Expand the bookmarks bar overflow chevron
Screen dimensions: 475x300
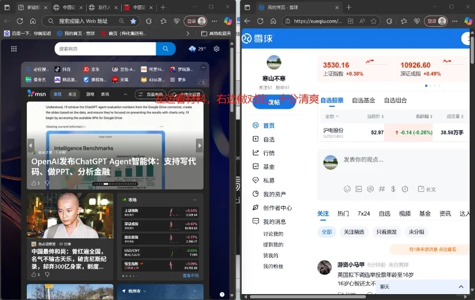coord(188,33)
